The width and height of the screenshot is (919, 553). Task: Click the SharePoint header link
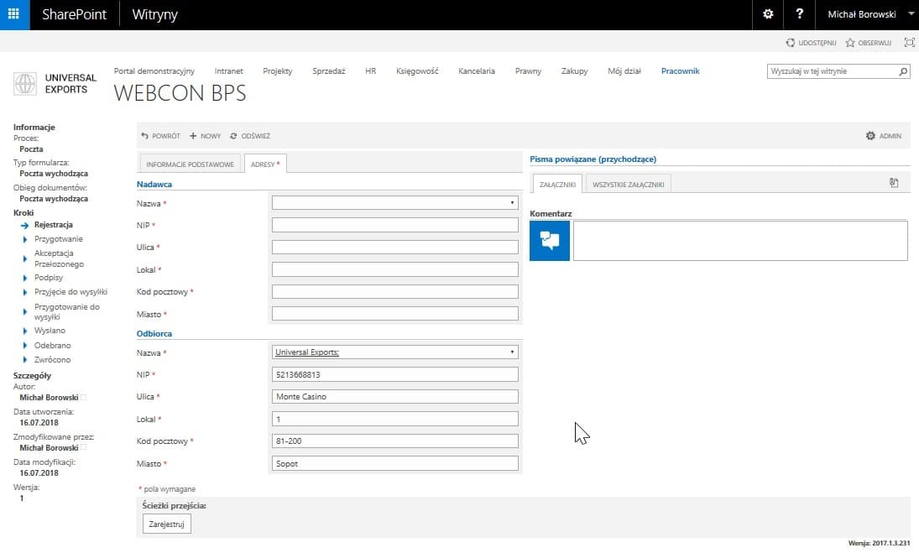tap(74, 14)
